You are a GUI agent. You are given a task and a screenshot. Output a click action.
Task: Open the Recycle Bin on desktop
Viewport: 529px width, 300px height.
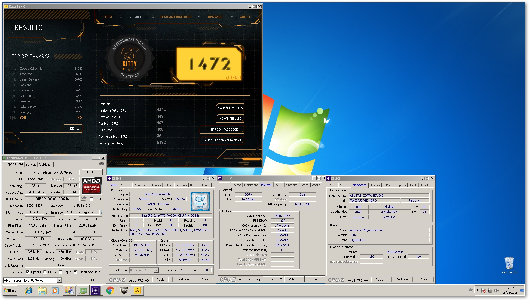click(x=509, y=265)
